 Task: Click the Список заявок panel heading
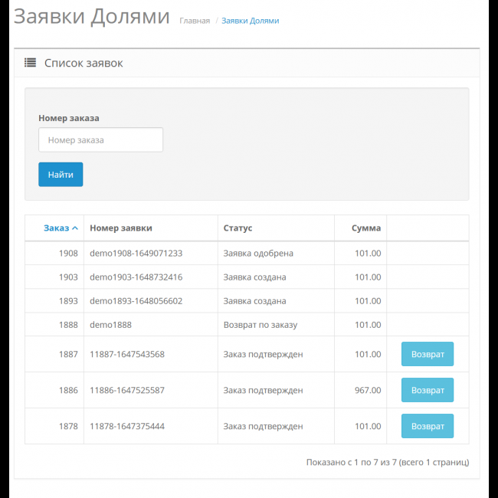click(84, 63)
